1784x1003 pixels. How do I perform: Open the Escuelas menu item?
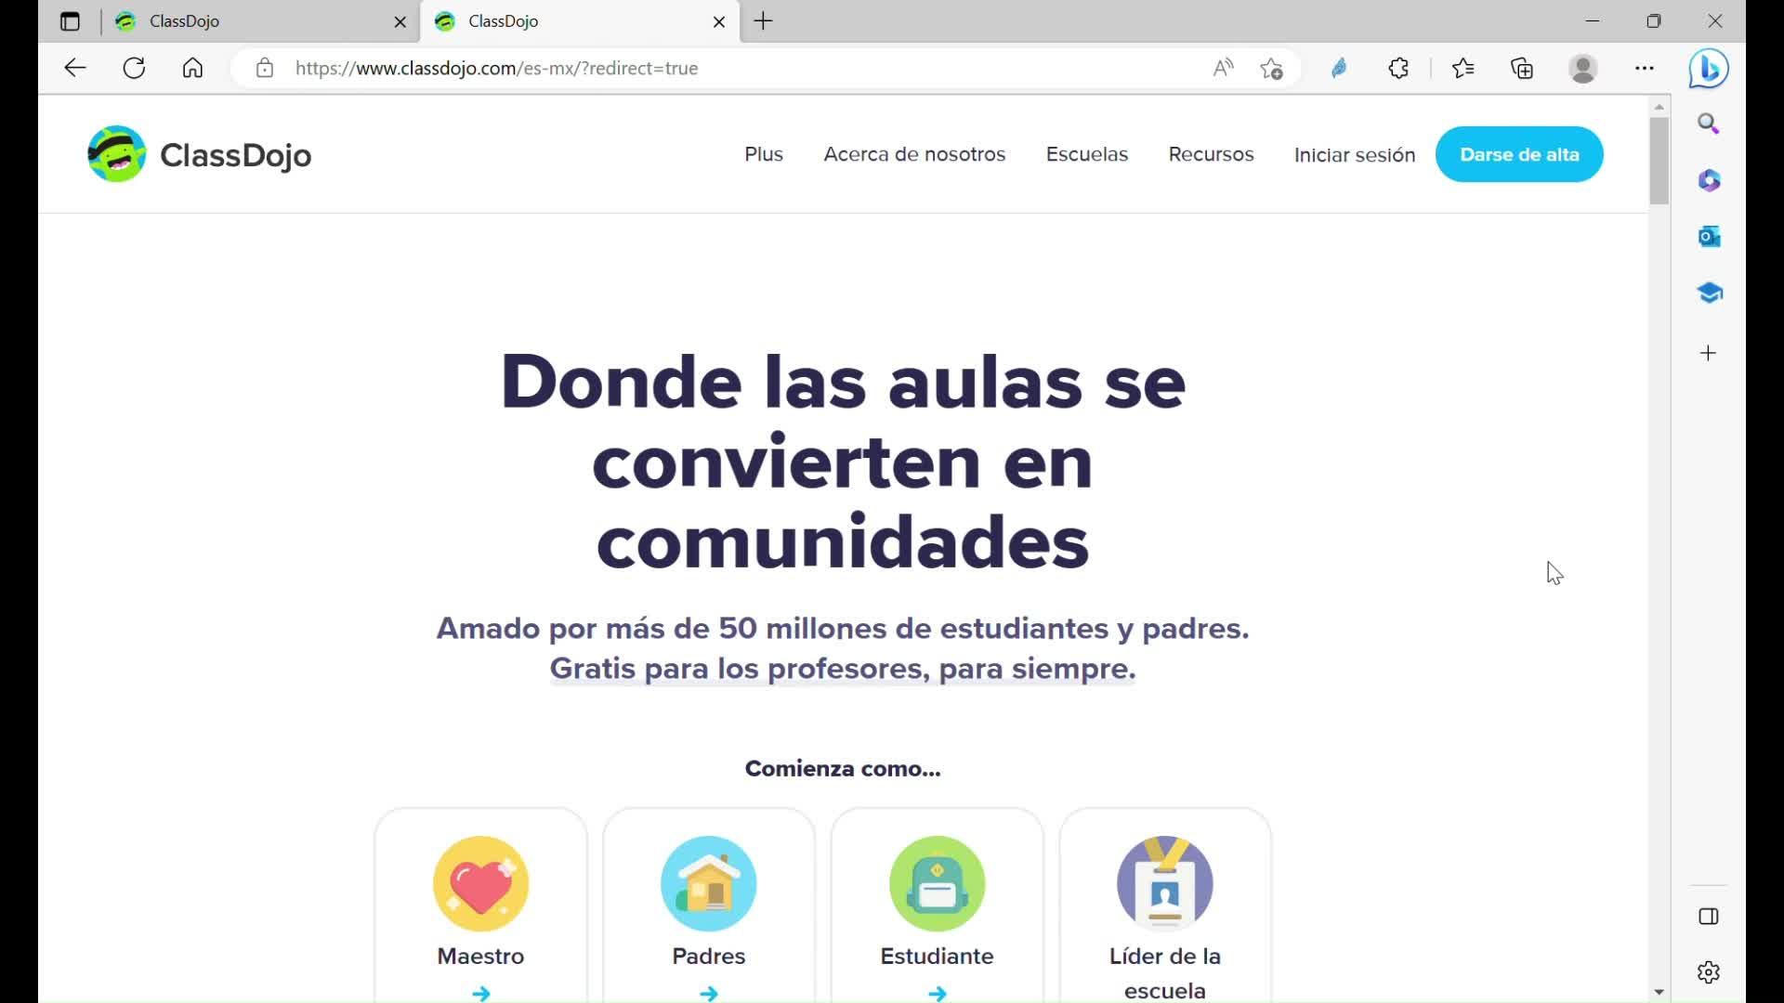[x=1086, y=154]
